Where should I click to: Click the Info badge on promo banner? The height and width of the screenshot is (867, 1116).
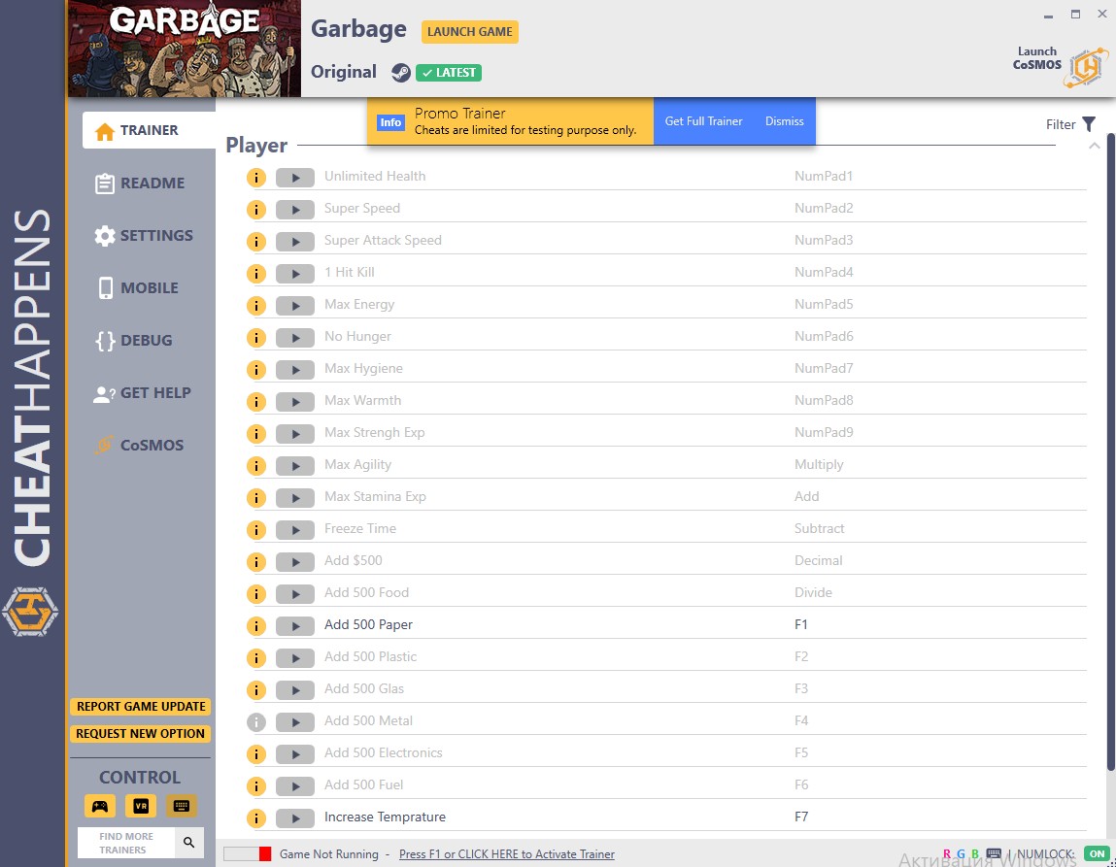point(390,122)
